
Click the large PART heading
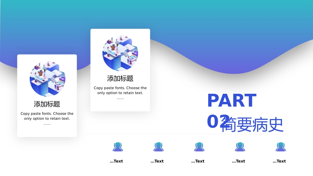[232, 100]
